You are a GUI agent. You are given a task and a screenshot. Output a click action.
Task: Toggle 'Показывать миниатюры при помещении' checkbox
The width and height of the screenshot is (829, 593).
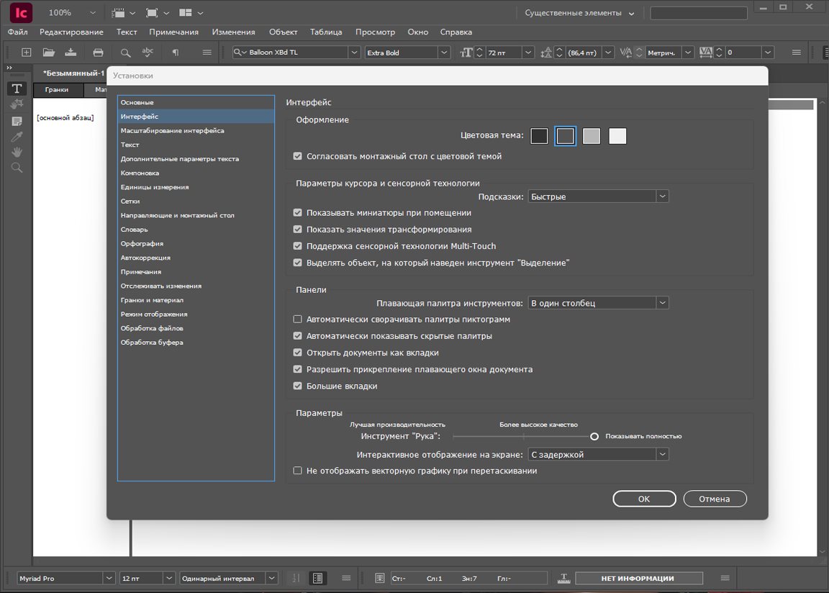tap(298, 213)
